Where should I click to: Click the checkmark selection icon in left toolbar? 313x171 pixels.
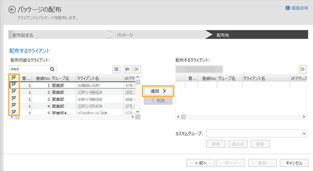coord(127,69)
